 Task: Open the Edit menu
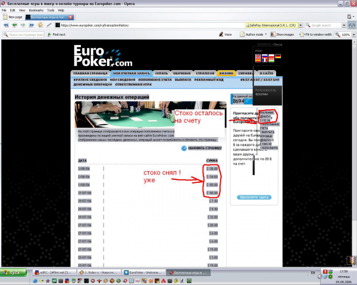pyautogui.click(x=12, y=10)
